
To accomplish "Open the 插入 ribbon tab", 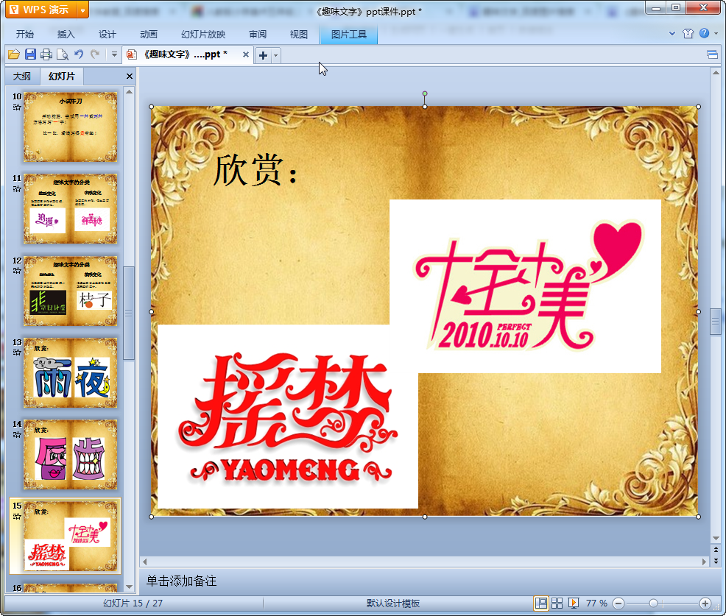I will click(66, 35).
